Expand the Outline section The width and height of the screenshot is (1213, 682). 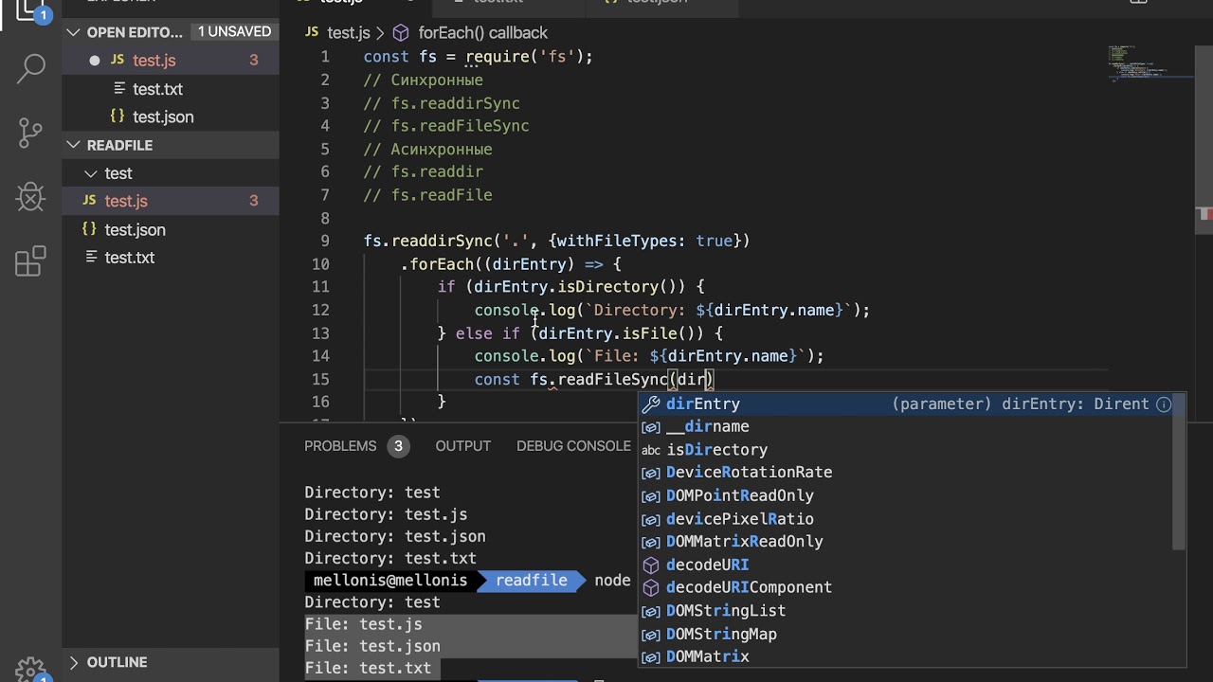74,662
